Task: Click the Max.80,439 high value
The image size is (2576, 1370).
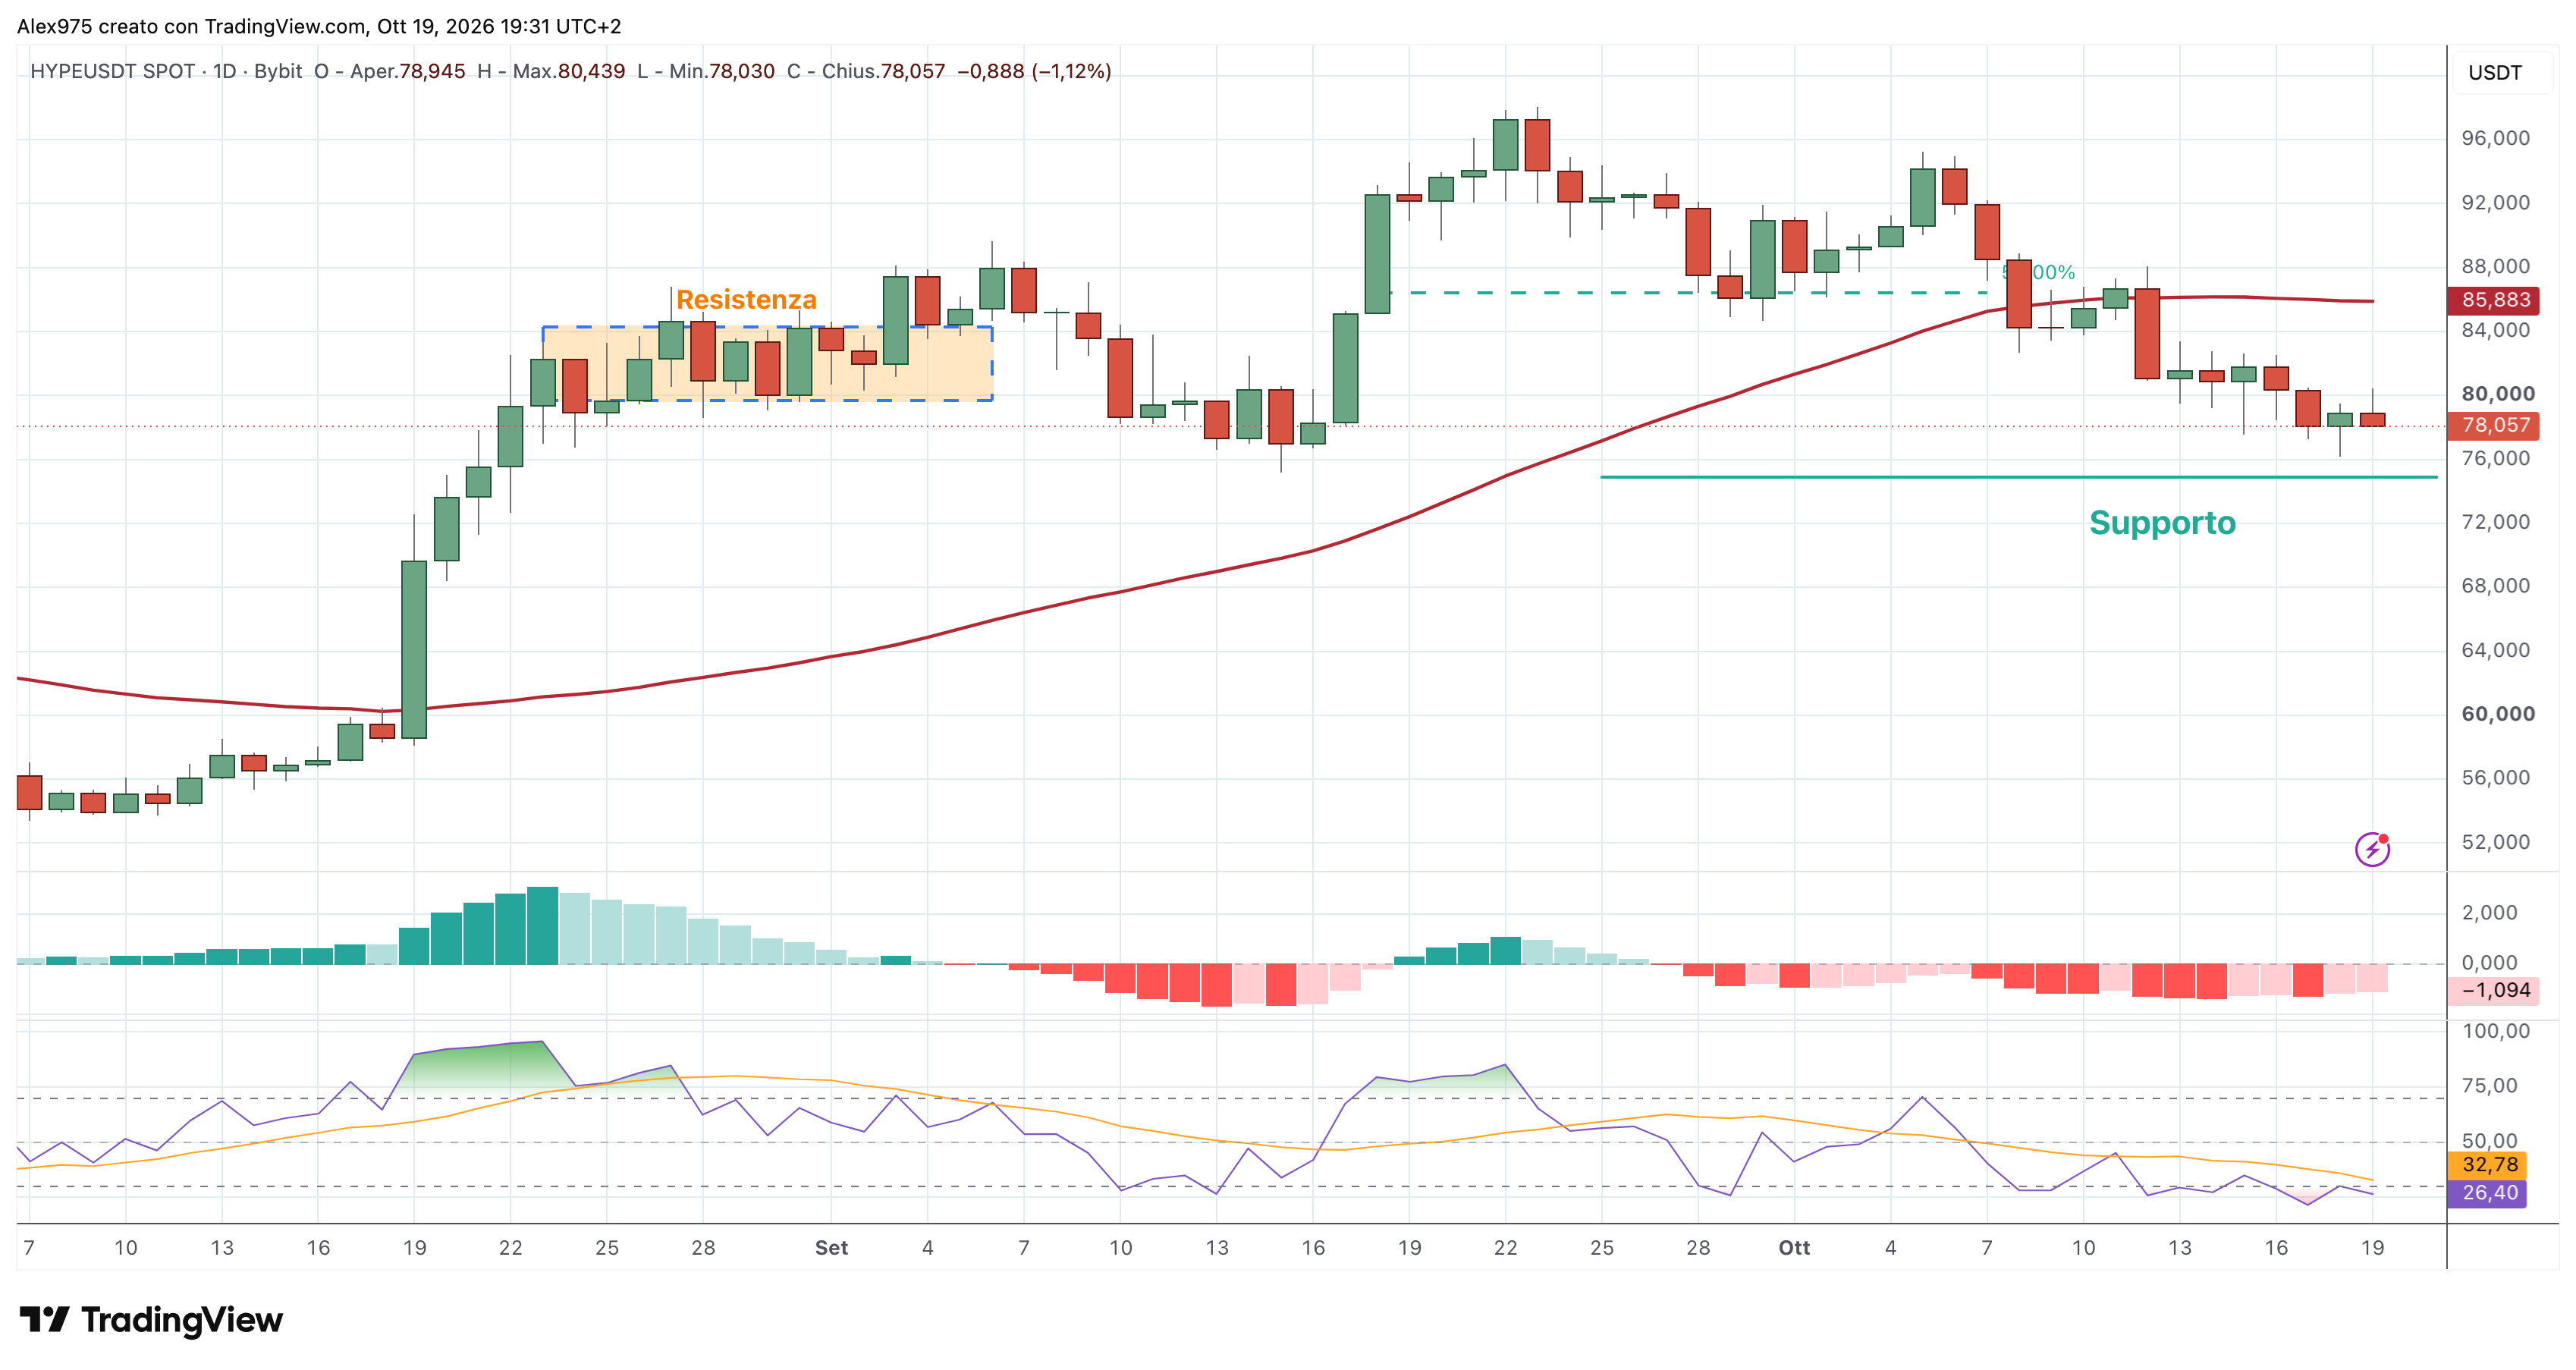Action: pos(568,71)
